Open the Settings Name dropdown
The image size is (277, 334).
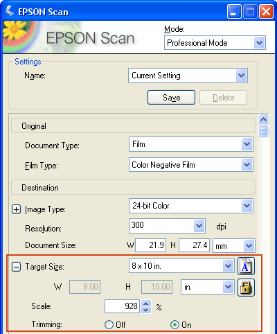(241, 76)
